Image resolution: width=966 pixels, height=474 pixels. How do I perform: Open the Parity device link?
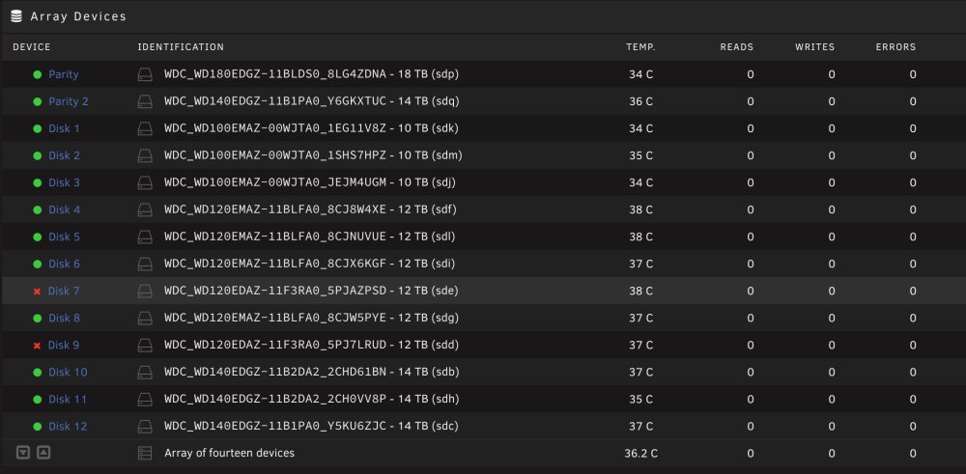[x=64, y=74]
